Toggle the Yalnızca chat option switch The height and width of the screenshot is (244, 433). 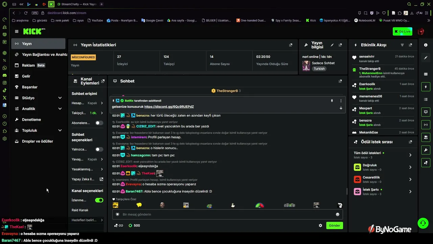point(99,149)
